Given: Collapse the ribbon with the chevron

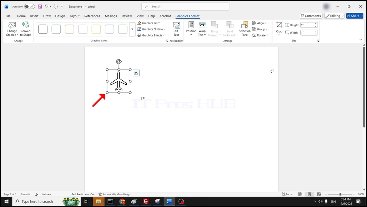Looking at the screenshot, I should (x=361, y=40).
